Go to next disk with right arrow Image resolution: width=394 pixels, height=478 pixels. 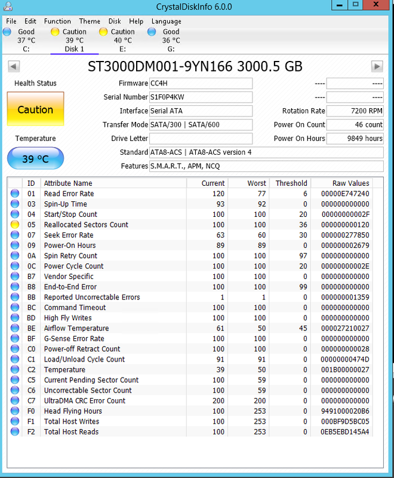pos(377,66)
